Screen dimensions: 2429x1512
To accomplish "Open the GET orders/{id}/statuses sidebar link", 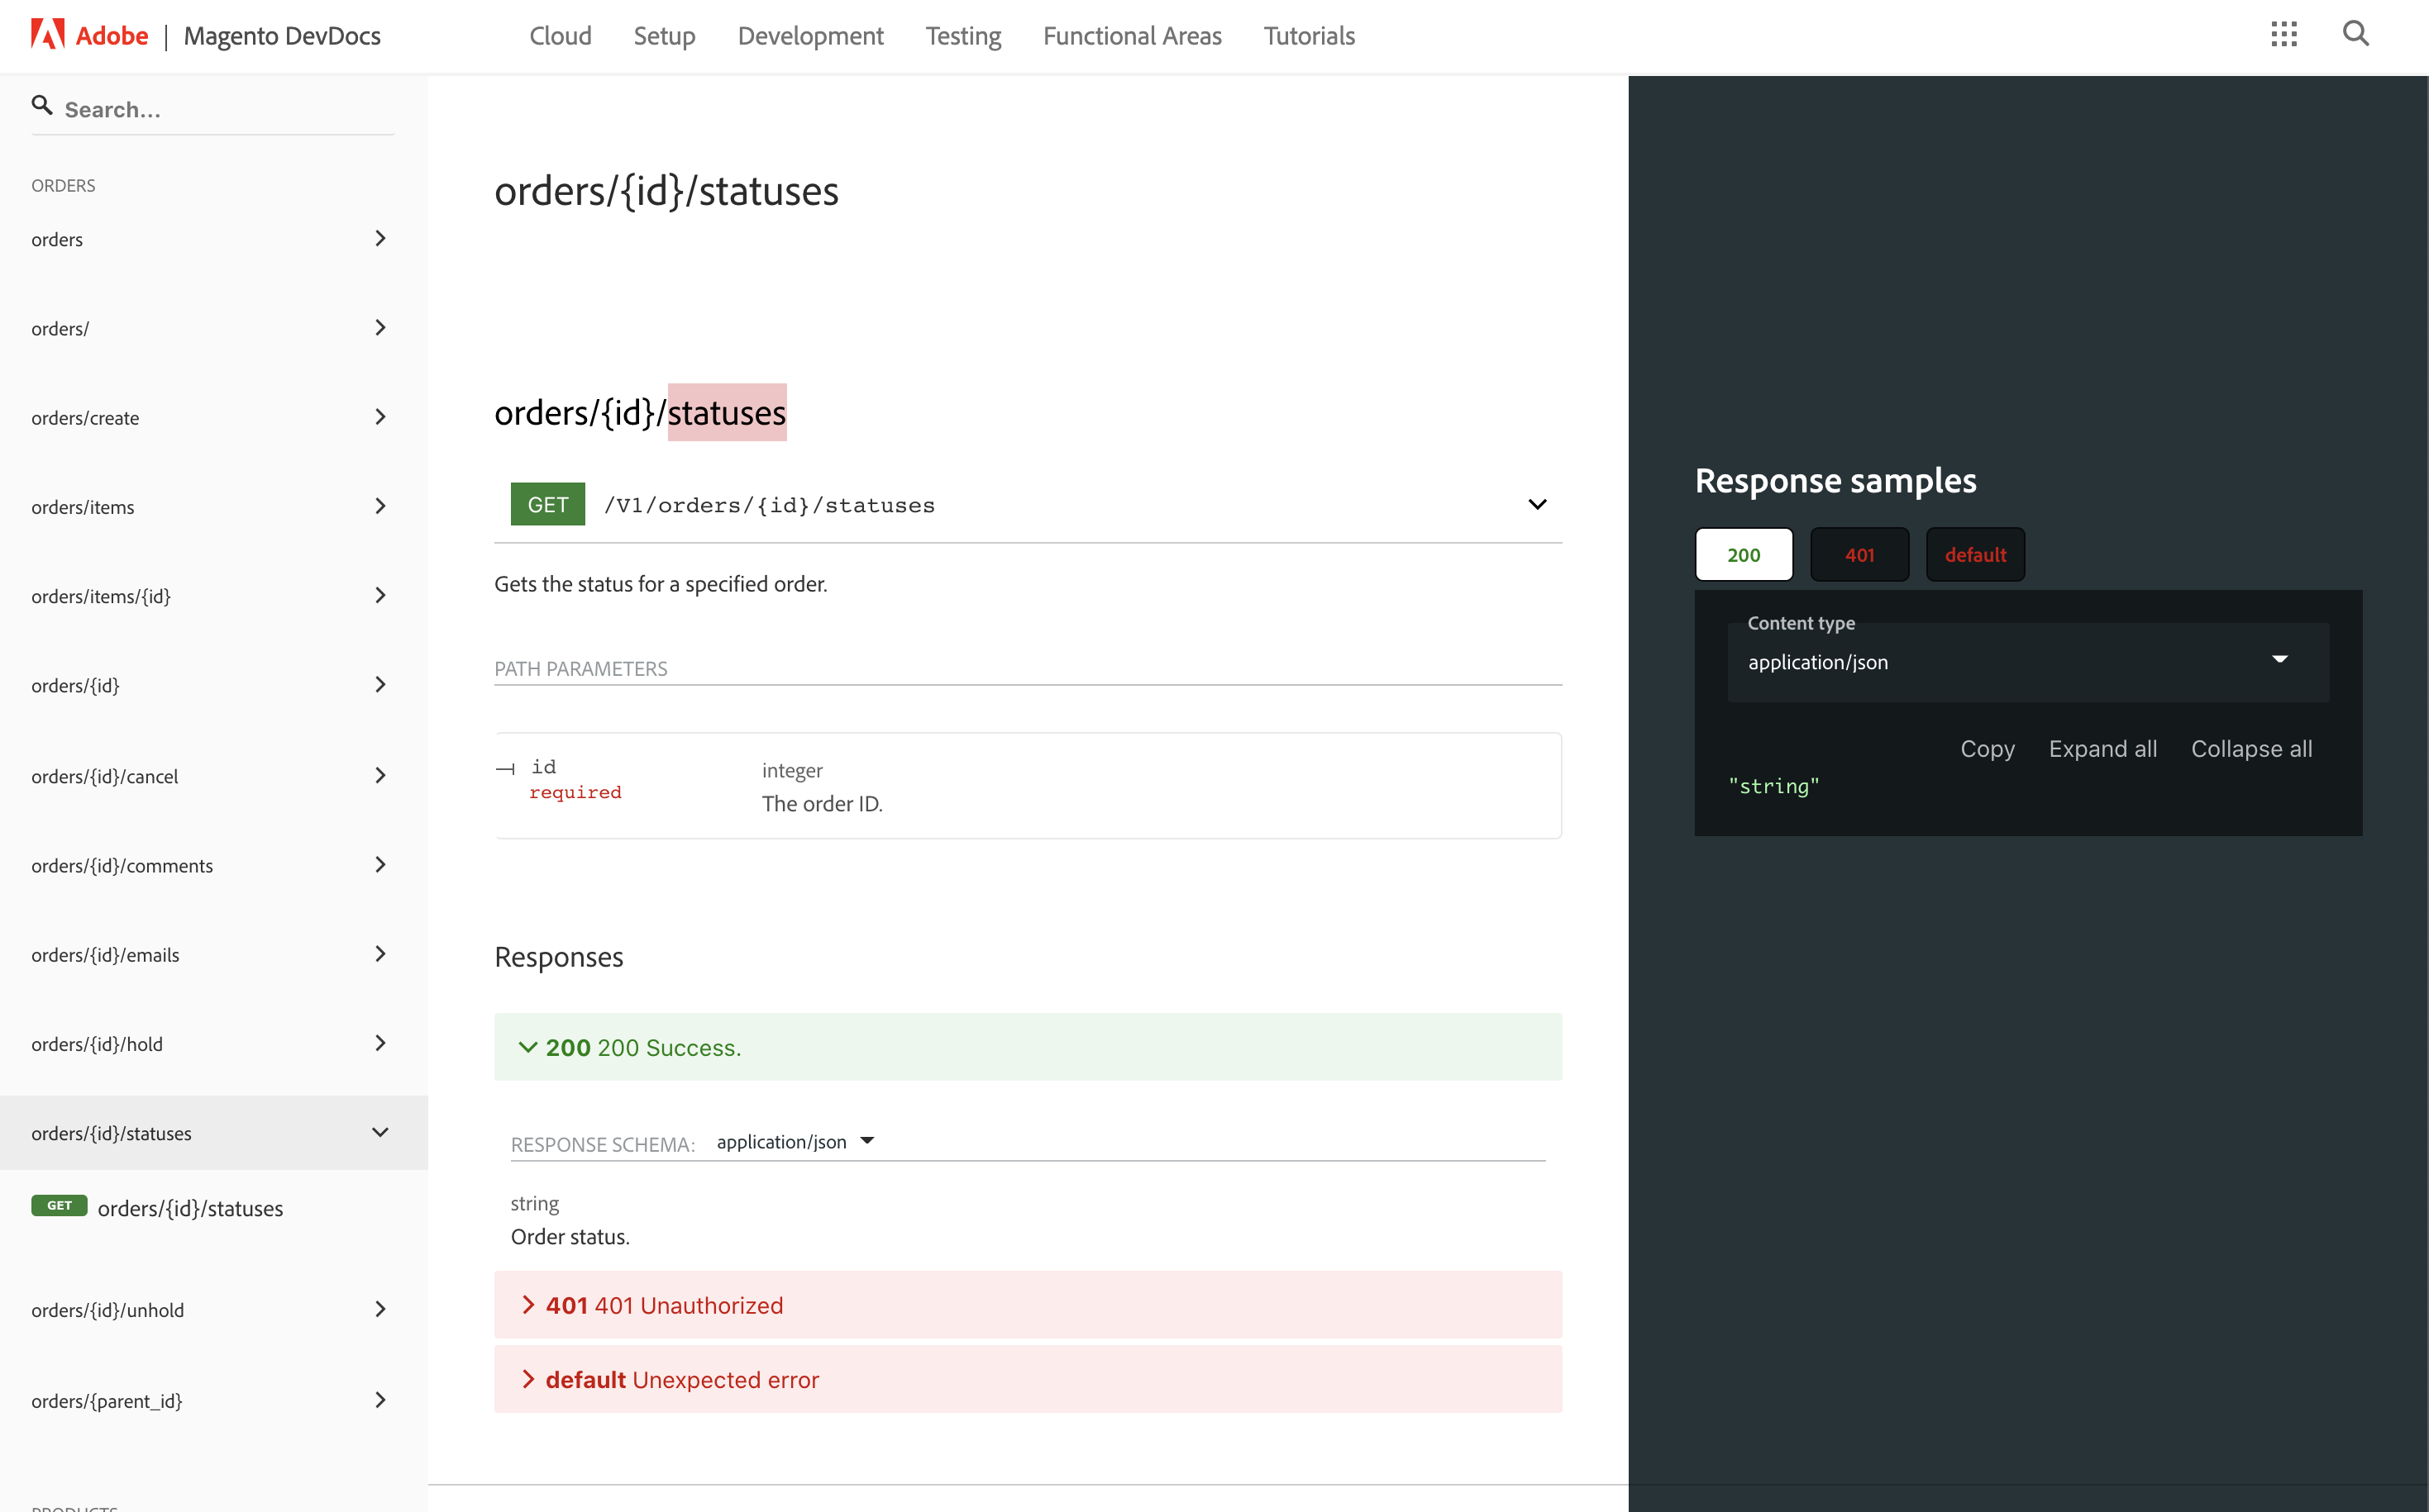I will [x=190, y=1208].
